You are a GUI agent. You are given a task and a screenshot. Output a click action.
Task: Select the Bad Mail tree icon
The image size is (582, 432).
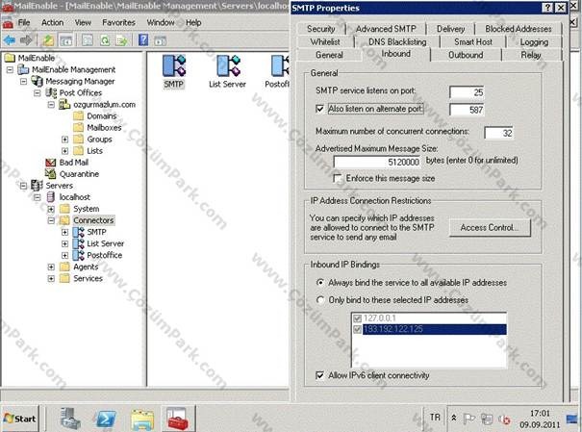click(x=50, y=163)
